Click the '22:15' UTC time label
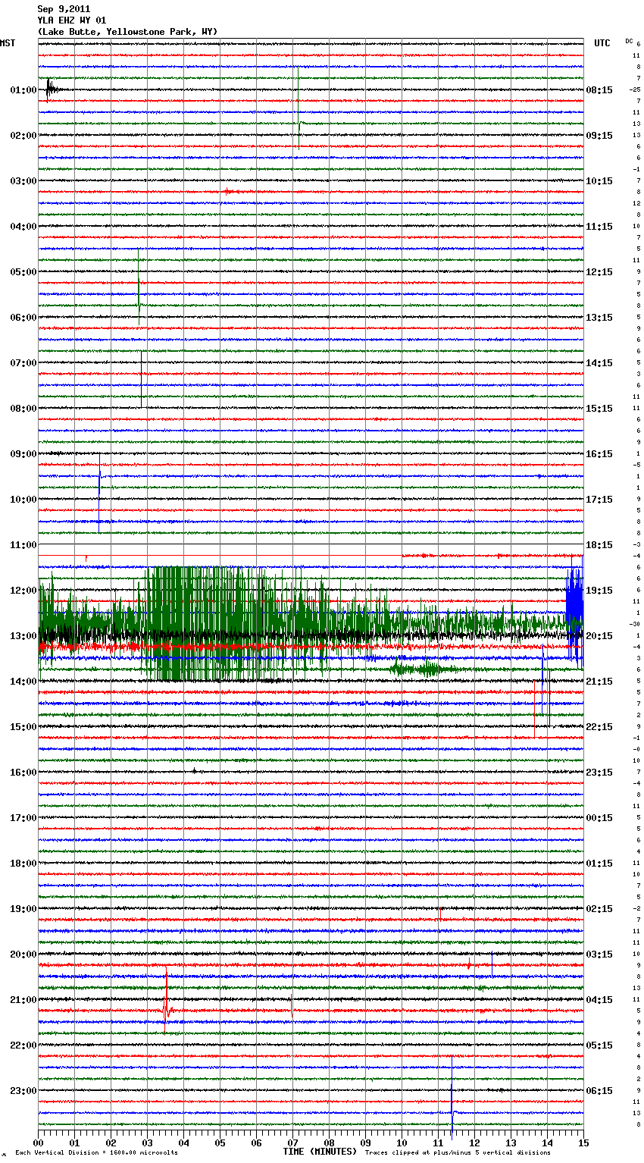 point(599,727)
